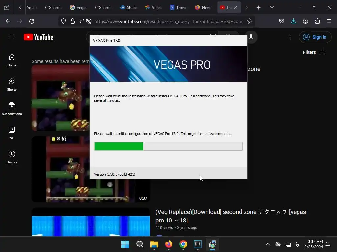337x252 pixels.
Task: Open the extensions puzzle icon
Action: click(x=317, y=21)
